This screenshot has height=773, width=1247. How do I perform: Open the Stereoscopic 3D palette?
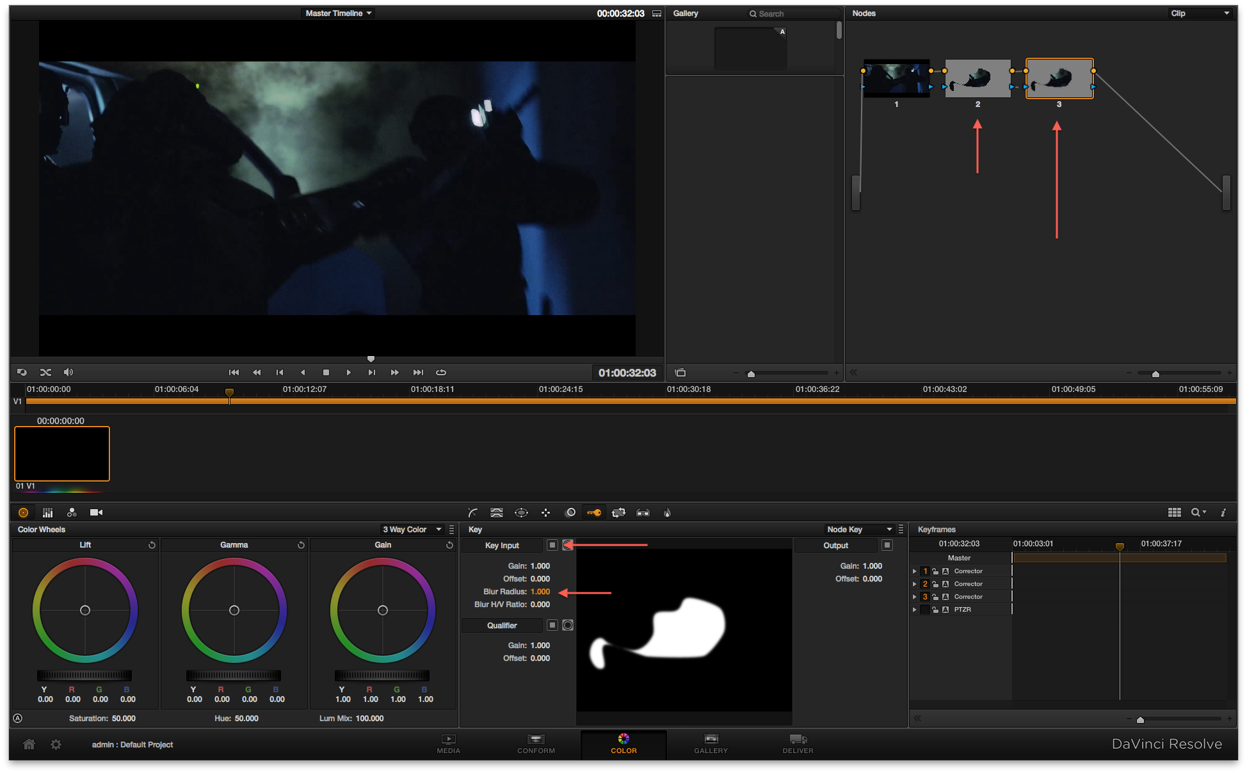click(643, 512)
